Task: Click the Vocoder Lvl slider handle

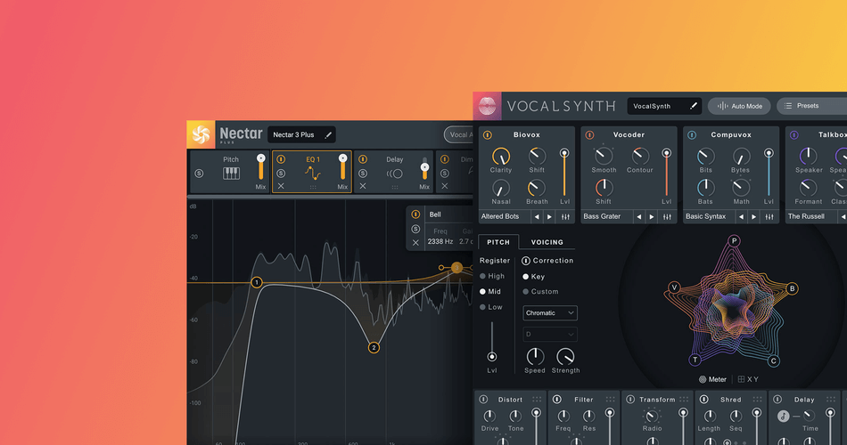Action: [x=667, y=154]
